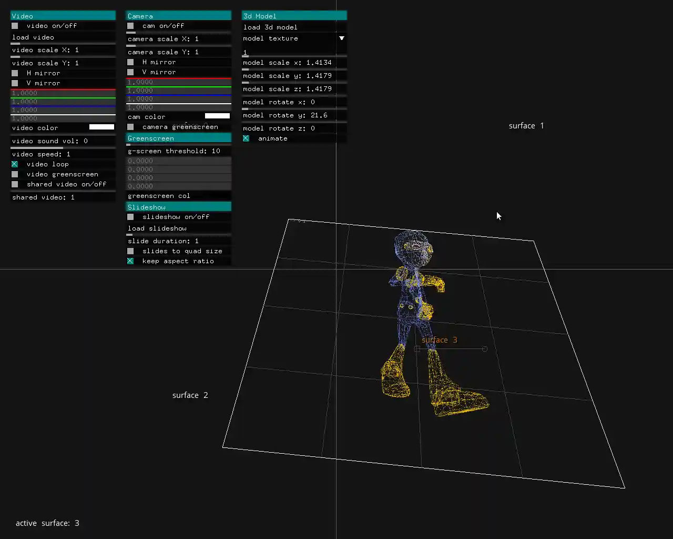This screenshot has height=539, width=673.
Task: Toggle the slideshow on/off checkbox
Action: click(x=130, y=217)
